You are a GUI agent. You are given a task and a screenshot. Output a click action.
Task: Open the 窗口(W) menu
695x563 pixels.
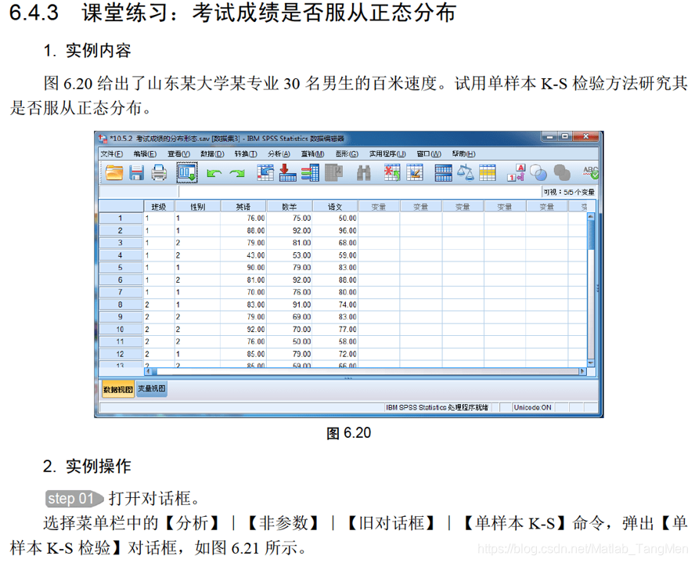pyautogui.click(x=429, y=153)
